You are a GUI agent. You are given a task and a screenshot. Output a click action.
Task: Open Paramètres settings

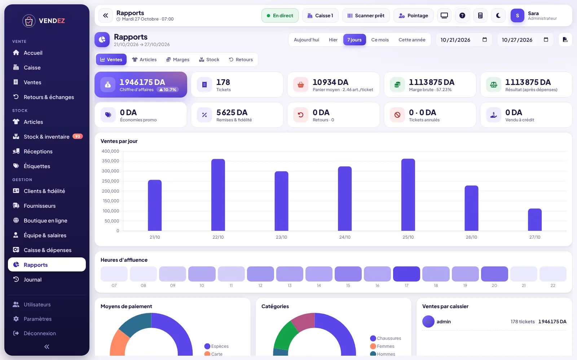coord(47,319)
